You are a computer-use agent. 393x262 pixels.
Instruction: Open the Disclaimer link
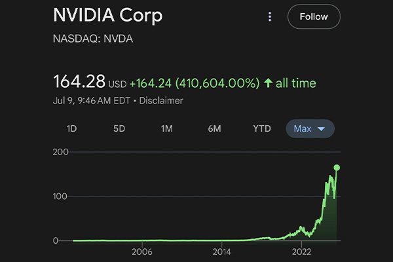point(160,101)
